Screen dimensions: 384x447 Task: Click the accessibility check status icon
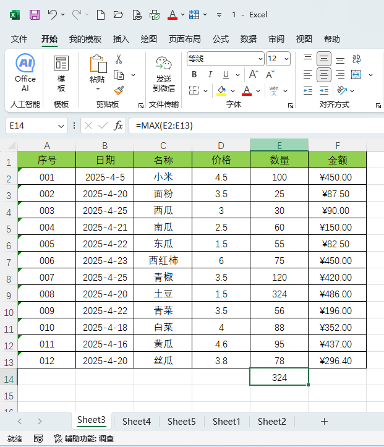[58, 438]
